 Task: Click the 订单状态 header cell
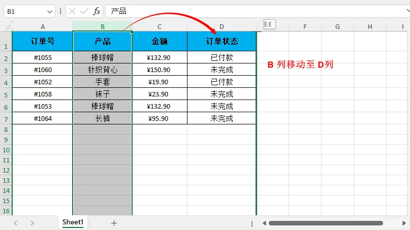[222, 41]
